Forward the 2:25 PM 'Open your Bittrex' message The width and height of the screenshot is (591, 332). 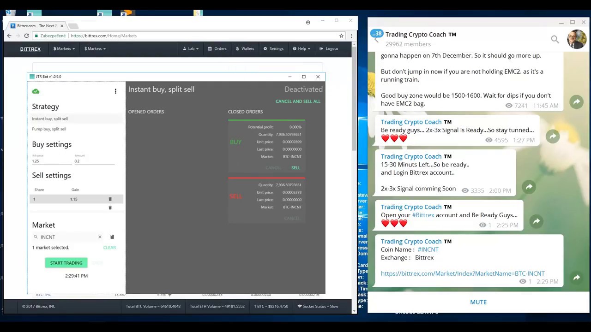click(x=537, y=221)
